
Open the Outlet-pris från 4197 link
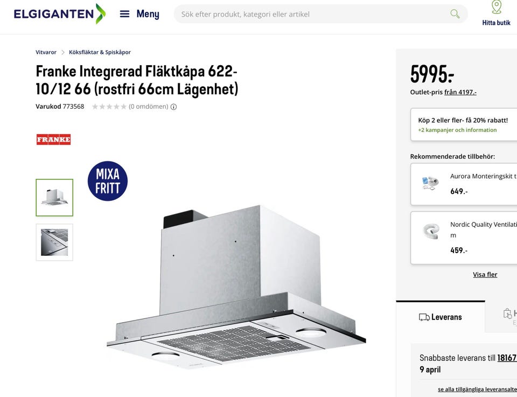click(460, 92)
